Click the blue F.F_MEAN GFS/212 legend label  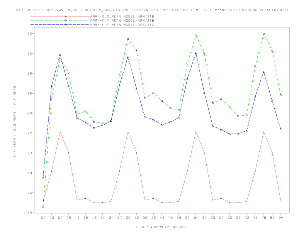pos(122,25)
